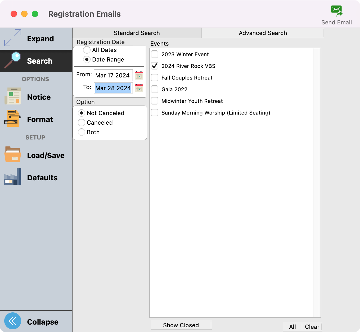Click the Collapse double-chevron icon
Screen dimensions: 360x332
[x=13, y=321]
